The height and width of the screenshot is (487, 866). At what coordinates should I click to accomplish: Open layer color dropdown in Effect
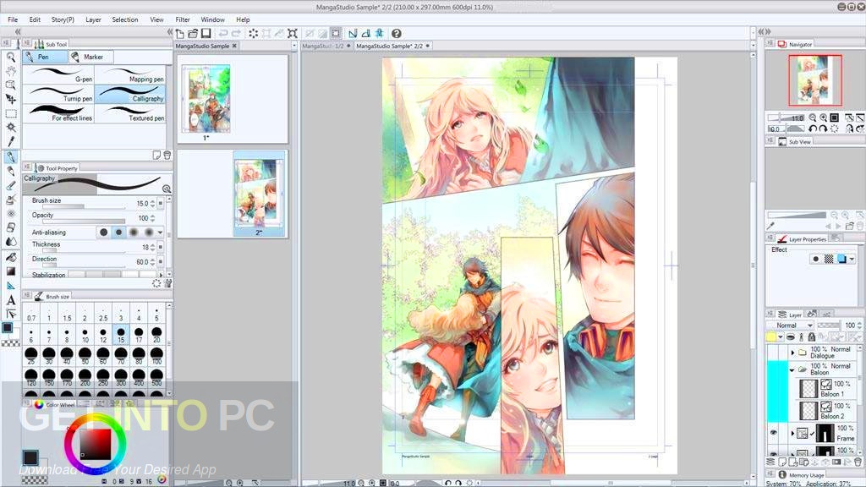(x=852, y=259)
